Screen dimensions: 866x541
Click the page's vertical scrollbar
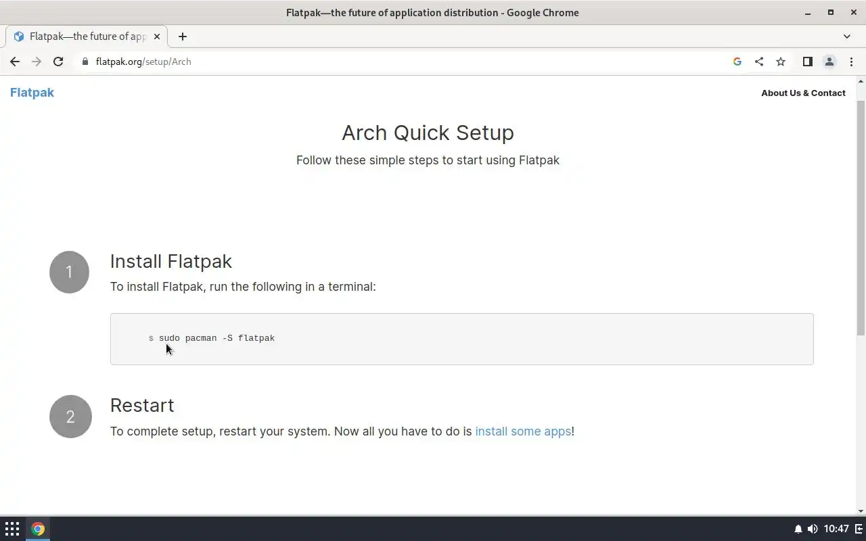pyautogui.click(x=861, y=216)
